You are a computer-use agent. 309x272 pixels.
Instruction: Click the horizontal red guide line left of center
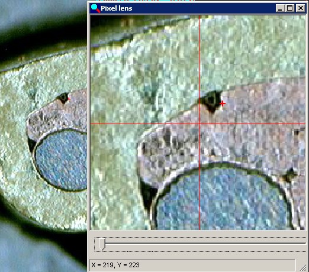point(144,124)
